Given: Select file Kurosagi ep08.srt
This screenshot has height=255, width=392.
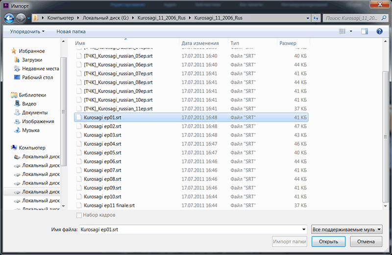Looking at the screenshot, I should [x=191, y=179].
